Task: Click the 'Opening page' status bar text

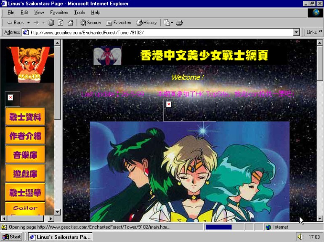Action: 90,227
